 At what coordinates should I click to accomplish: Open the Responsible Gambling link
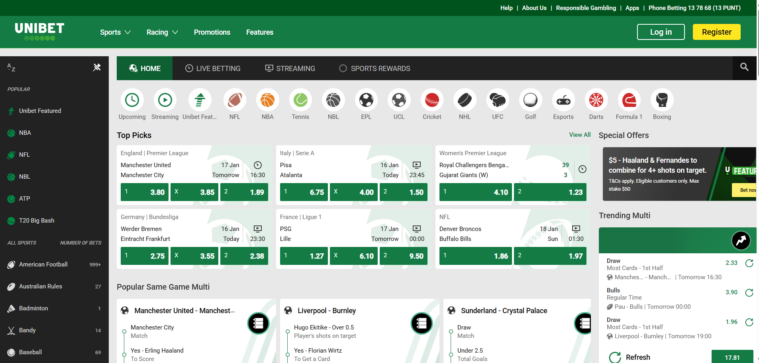click(586, 8)
